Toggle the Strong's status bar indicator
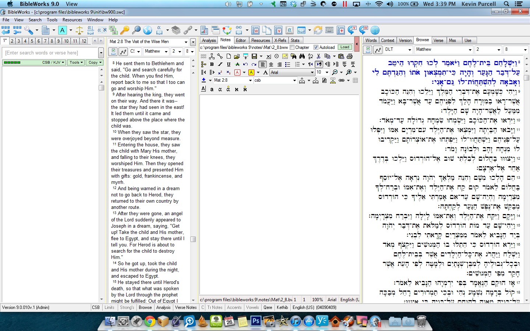The width and height of the screenshot is (530, 331). coord(127,307)
